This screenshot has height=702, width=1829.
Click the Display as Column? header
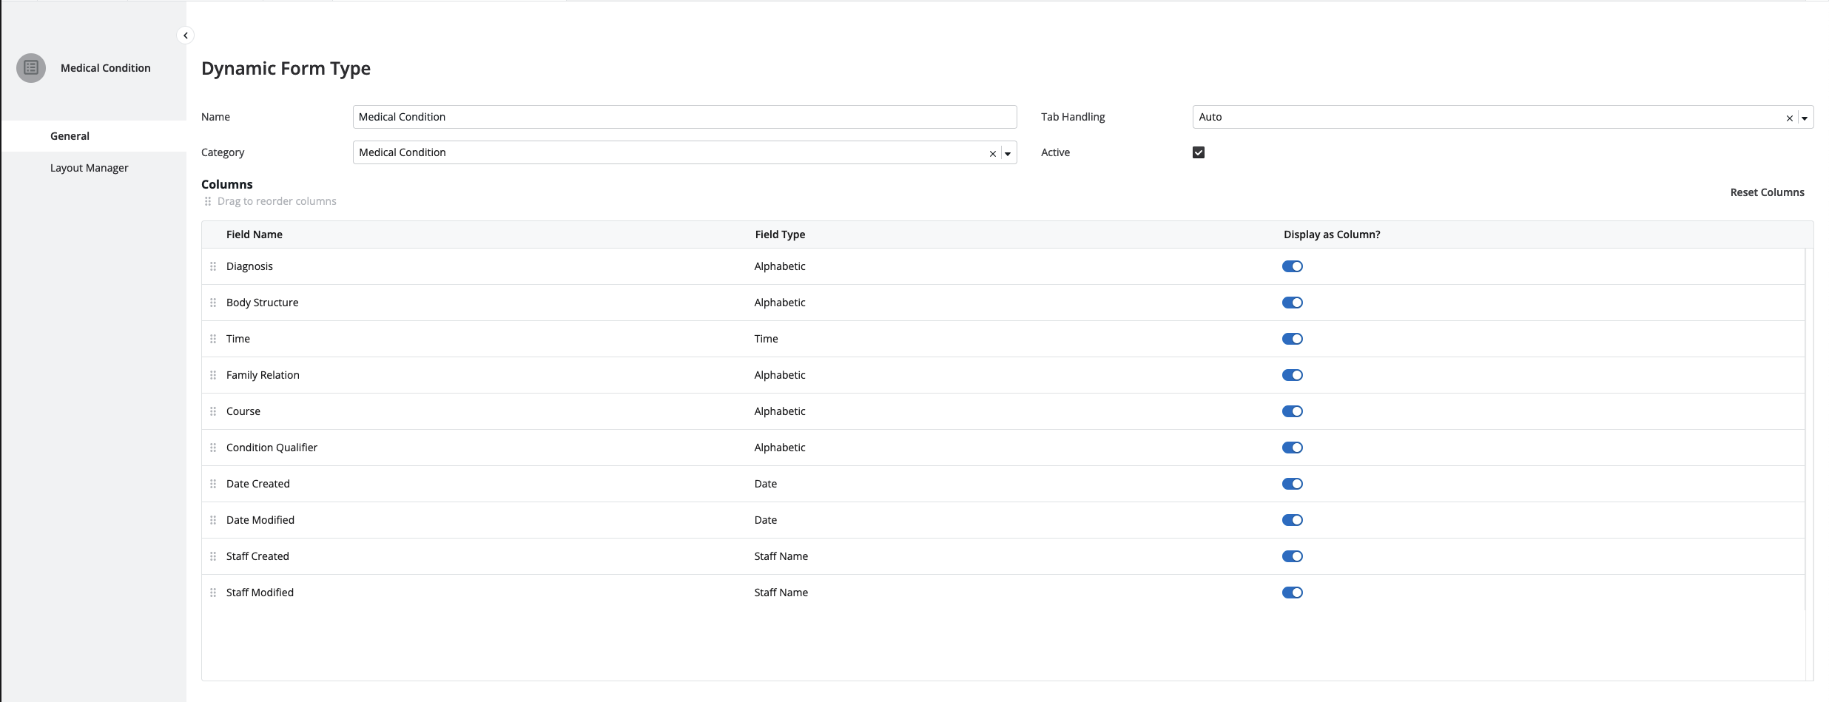1332,234
